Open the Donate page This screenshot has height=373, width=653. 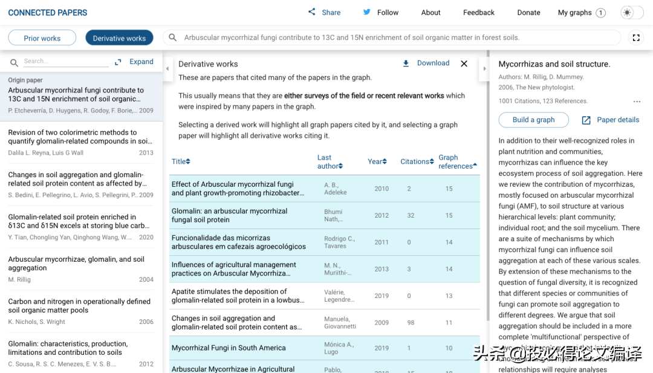tap(528, 13)
